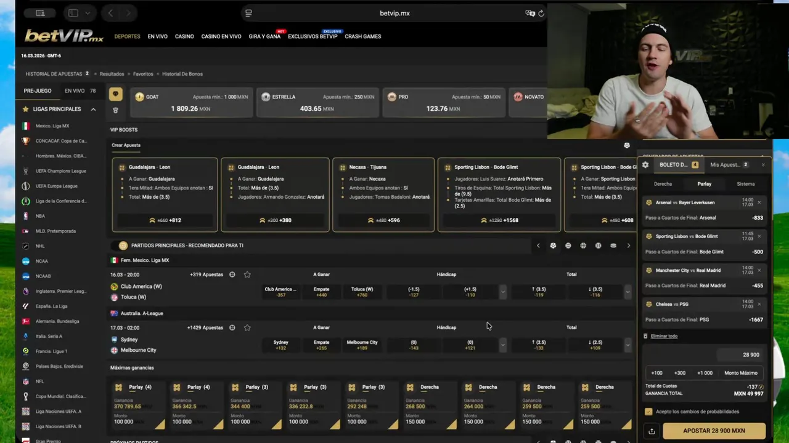The height and width of the screenshot is (443, 789).
Task: Click the soccer ball icon above bet slip
Action: tap(627, 146)
